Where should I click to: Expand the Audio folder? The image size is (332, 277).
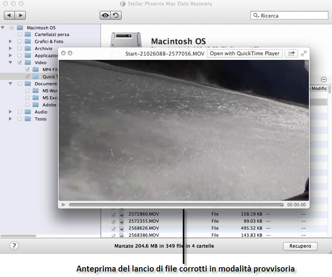pyautogui.click(x=11, y=112)
